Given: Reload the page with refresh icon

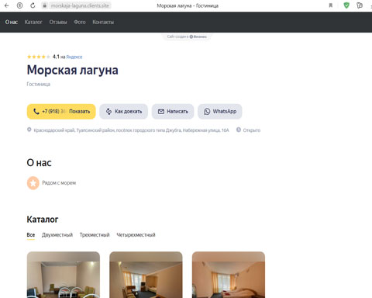Looking at the screenshot, I should pyautogui.click(x=33, y=5).
